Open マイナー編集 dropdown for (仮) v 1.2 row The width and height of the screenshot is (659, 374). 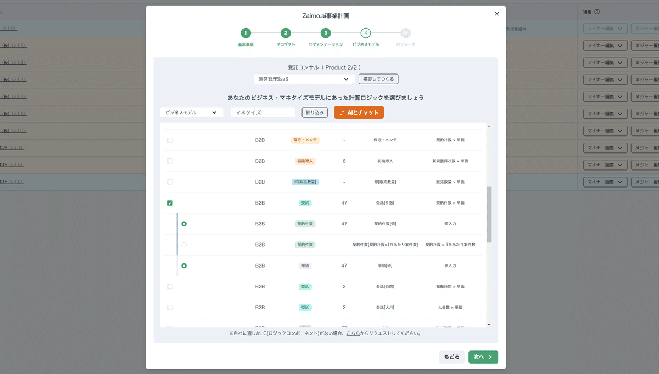(605, 97)
